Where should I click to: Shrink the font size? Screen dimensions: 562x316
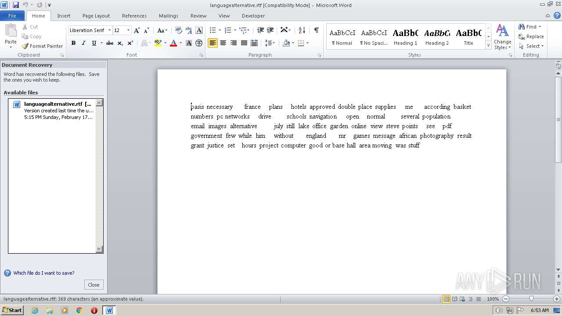147,30
